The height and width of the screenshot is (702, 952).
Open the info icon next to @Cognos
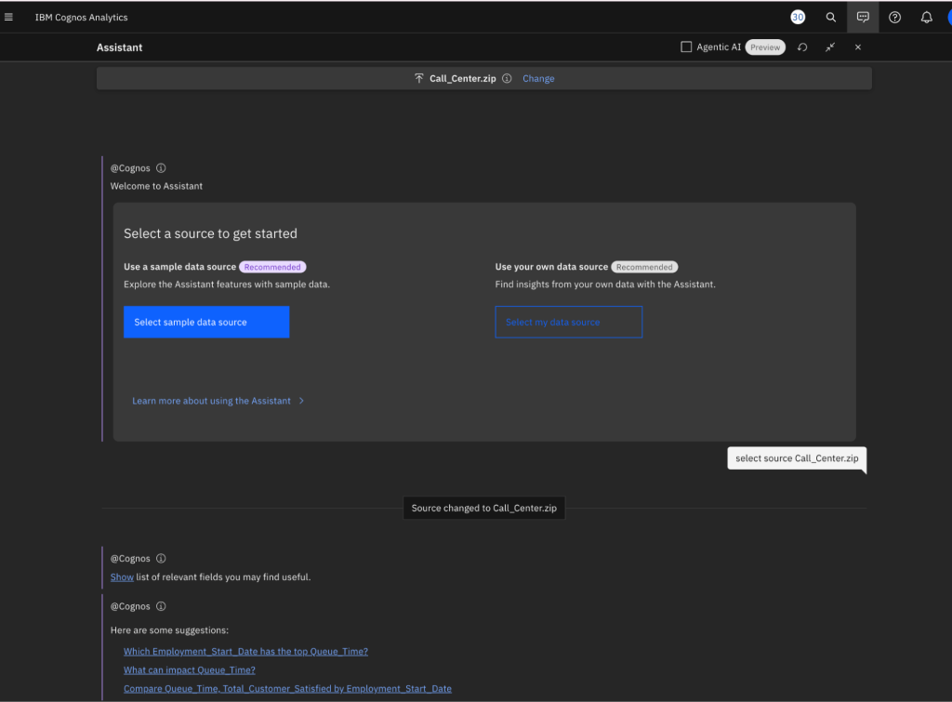(161, 167)
